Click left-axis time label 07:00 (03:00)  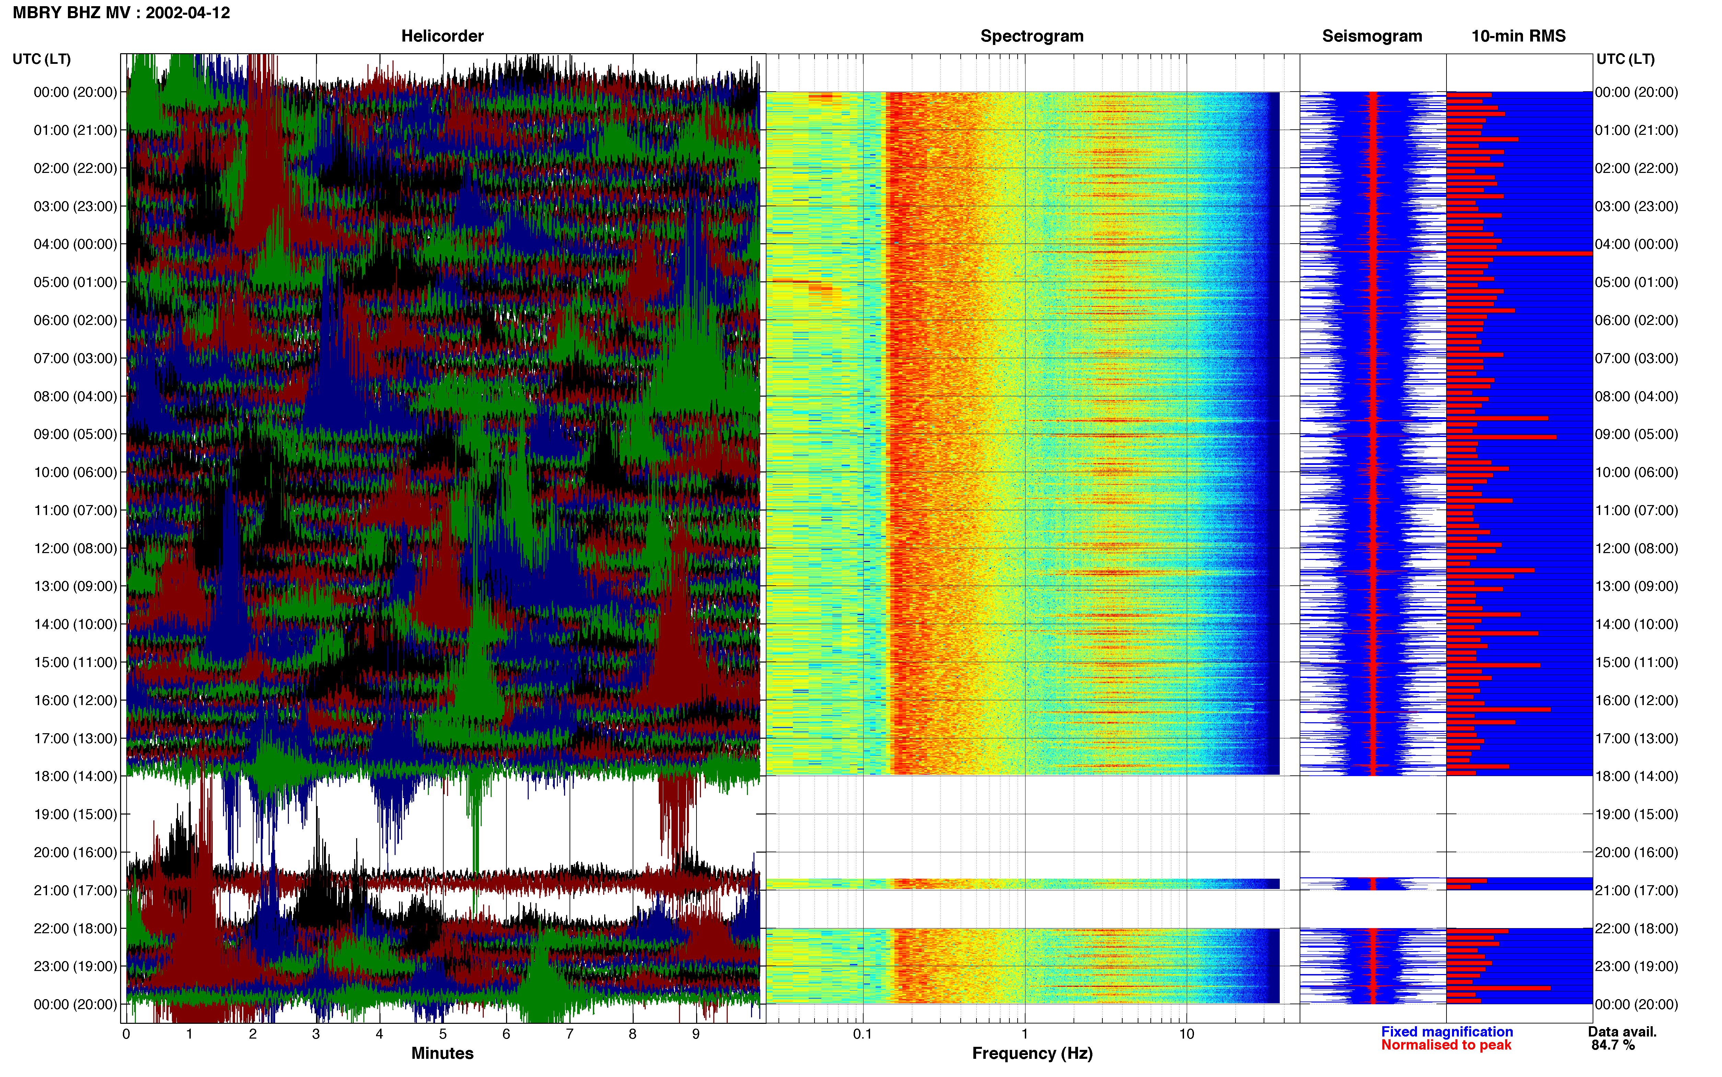[75, 358]
